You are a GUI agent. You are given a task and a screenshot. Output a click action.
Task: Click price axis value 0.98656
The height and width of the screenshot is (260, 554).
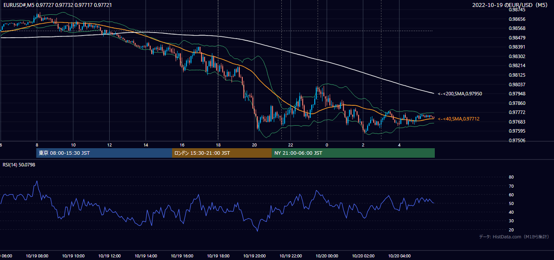[x=517, y=19]
